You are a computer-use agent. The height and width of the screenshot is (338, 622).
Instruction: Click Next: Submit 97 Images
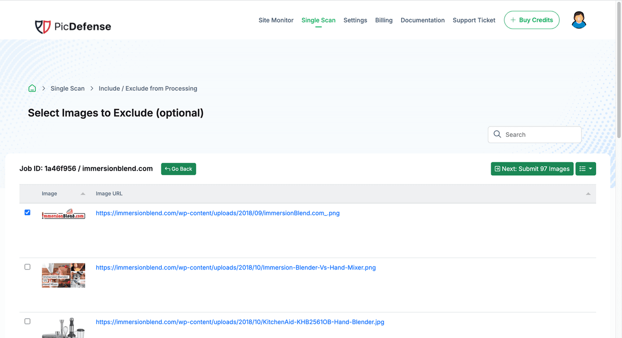532,168
